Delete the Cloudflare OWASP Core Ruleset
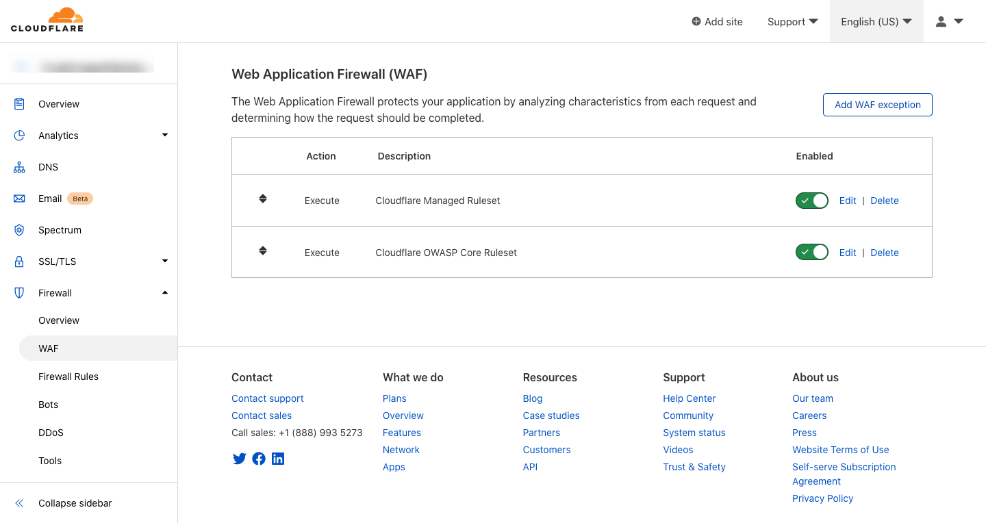Image resolution: width=986 pixels, height=523 pixels. [885, 253]
